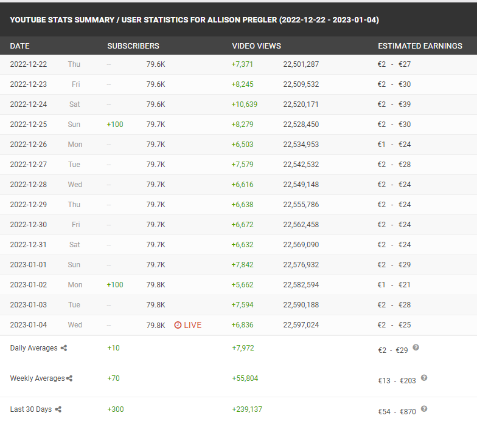Click the +6,836 video views value
477x424 pixels.
pos(242,325)
